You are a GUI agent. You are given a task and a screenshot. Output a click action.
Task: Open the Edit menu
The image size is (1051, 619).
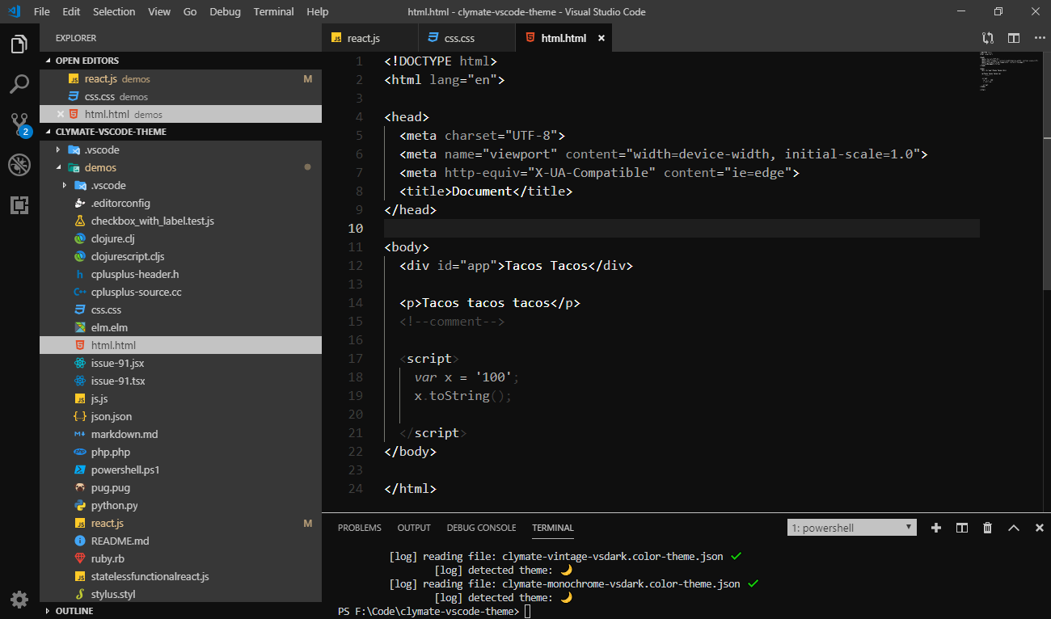point(71,11)
